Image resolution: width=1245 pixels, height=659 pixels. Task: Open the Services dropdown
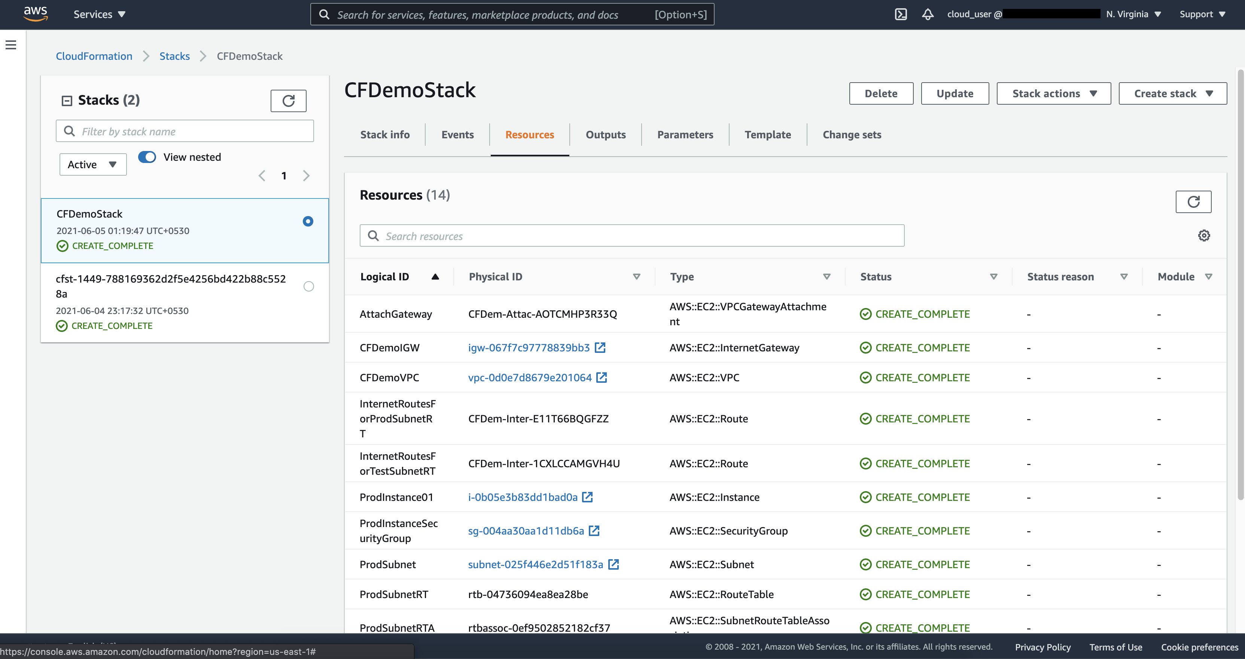(100, 15)
